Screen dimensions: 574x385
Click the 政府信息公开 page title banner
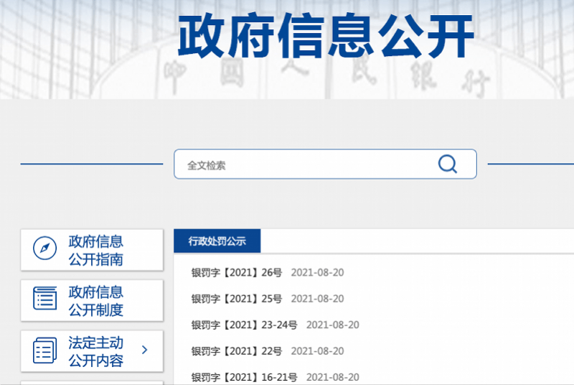(325, 37)
